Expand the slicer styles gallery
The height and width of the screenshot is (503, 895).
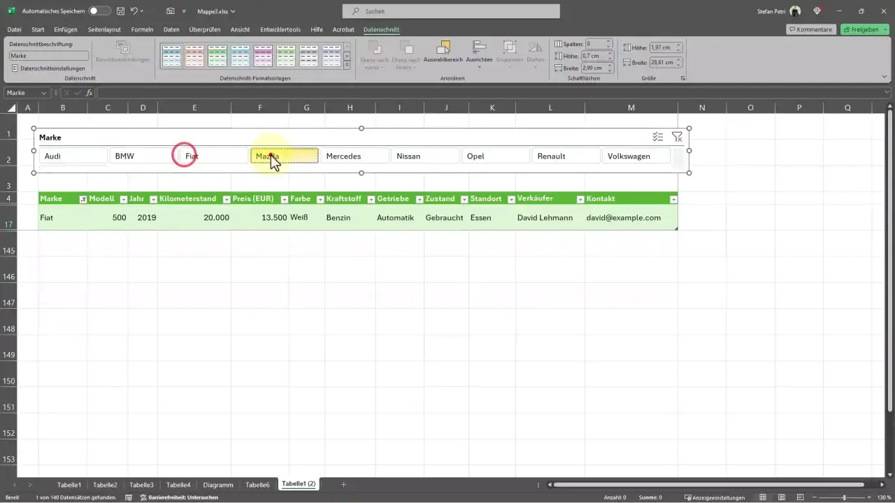click(347, 65)
